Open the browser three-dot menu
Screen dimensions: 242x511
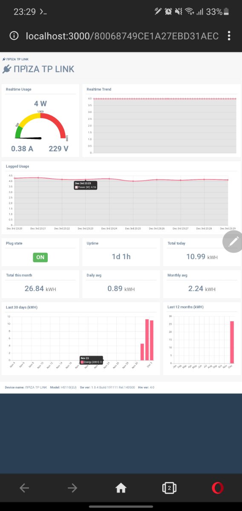pyautogui.click(x=229, y=36)
